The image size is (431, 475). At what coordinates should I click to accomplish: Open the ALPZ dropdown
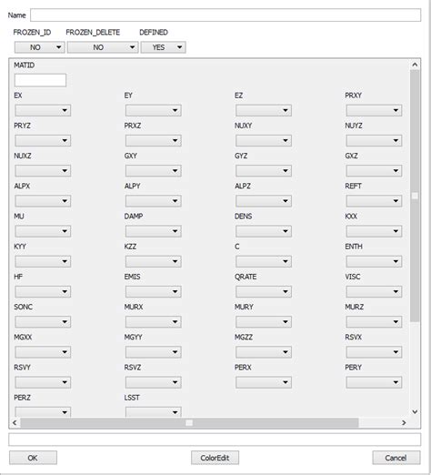pos(264,201)
